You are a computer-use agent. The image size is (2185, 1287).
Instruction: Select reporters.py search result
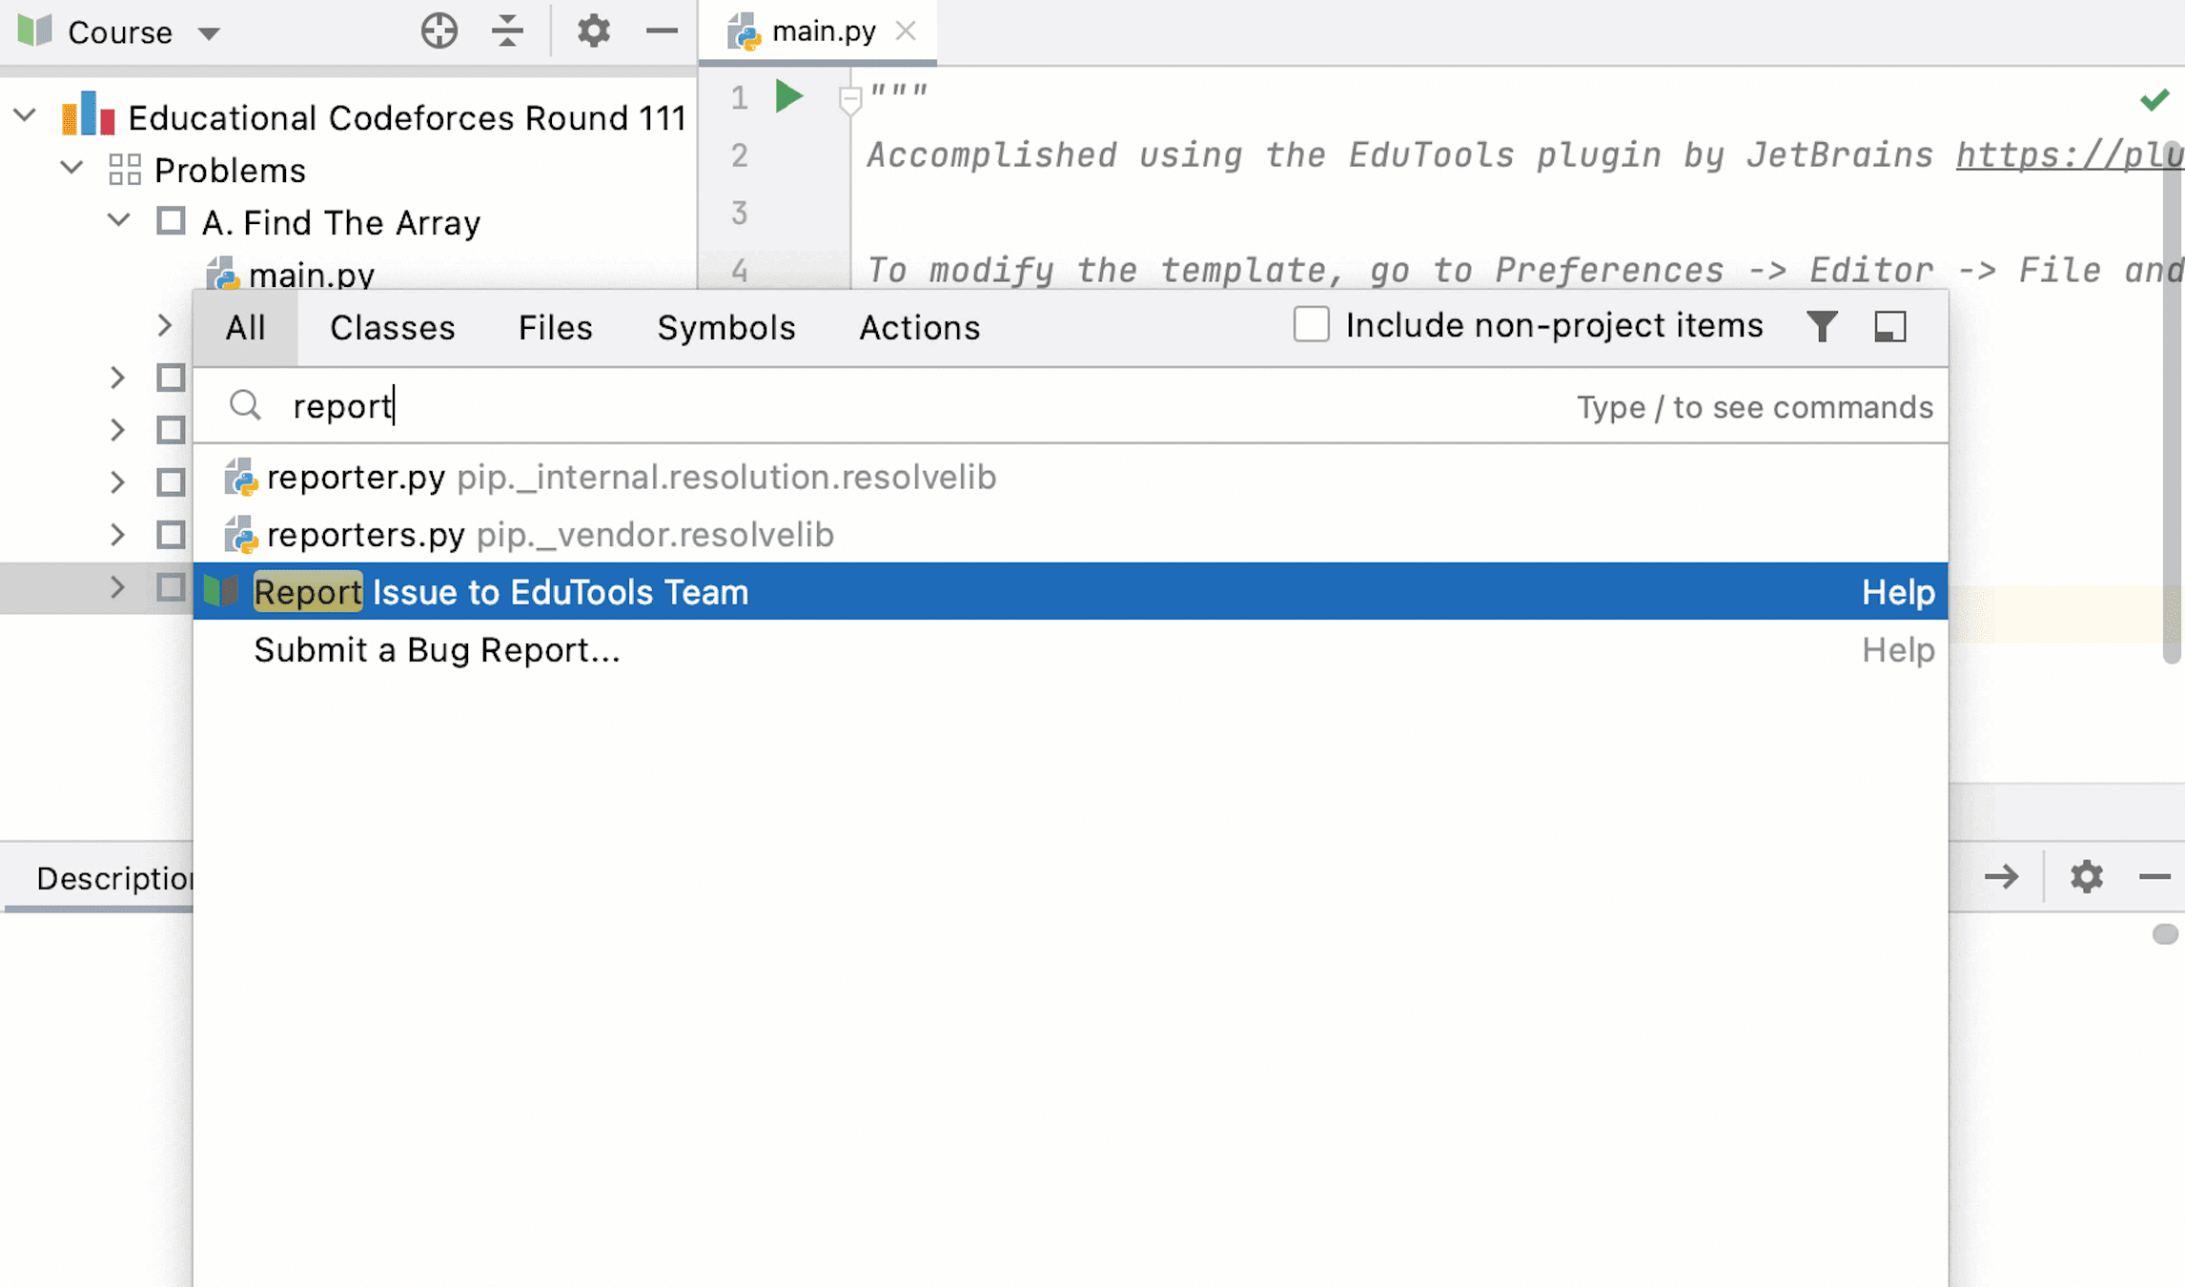(x=1070, y=534)
